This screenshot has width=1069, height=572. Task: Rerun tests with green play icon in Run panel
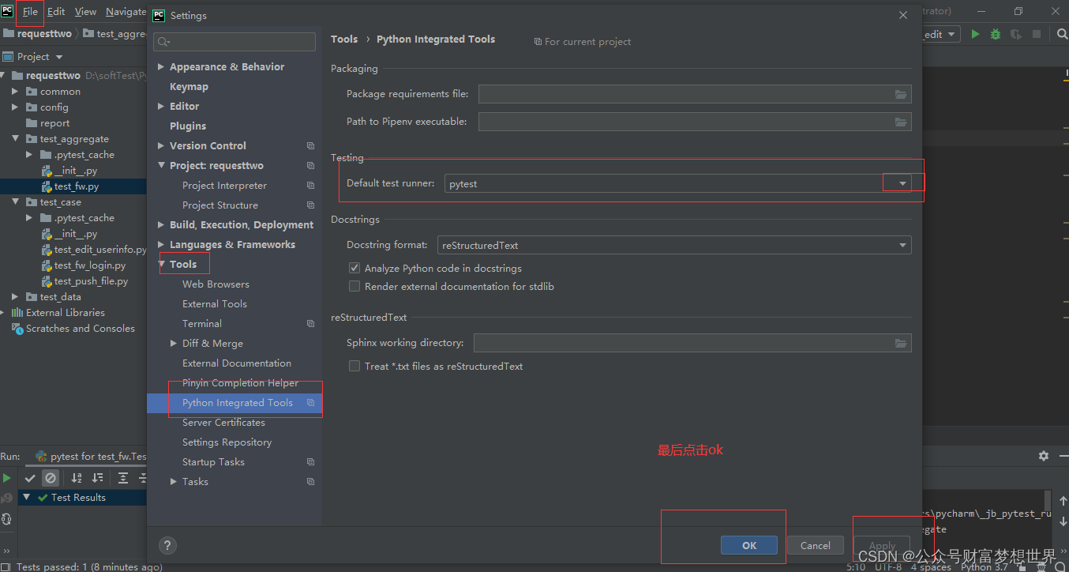[6, 478]
